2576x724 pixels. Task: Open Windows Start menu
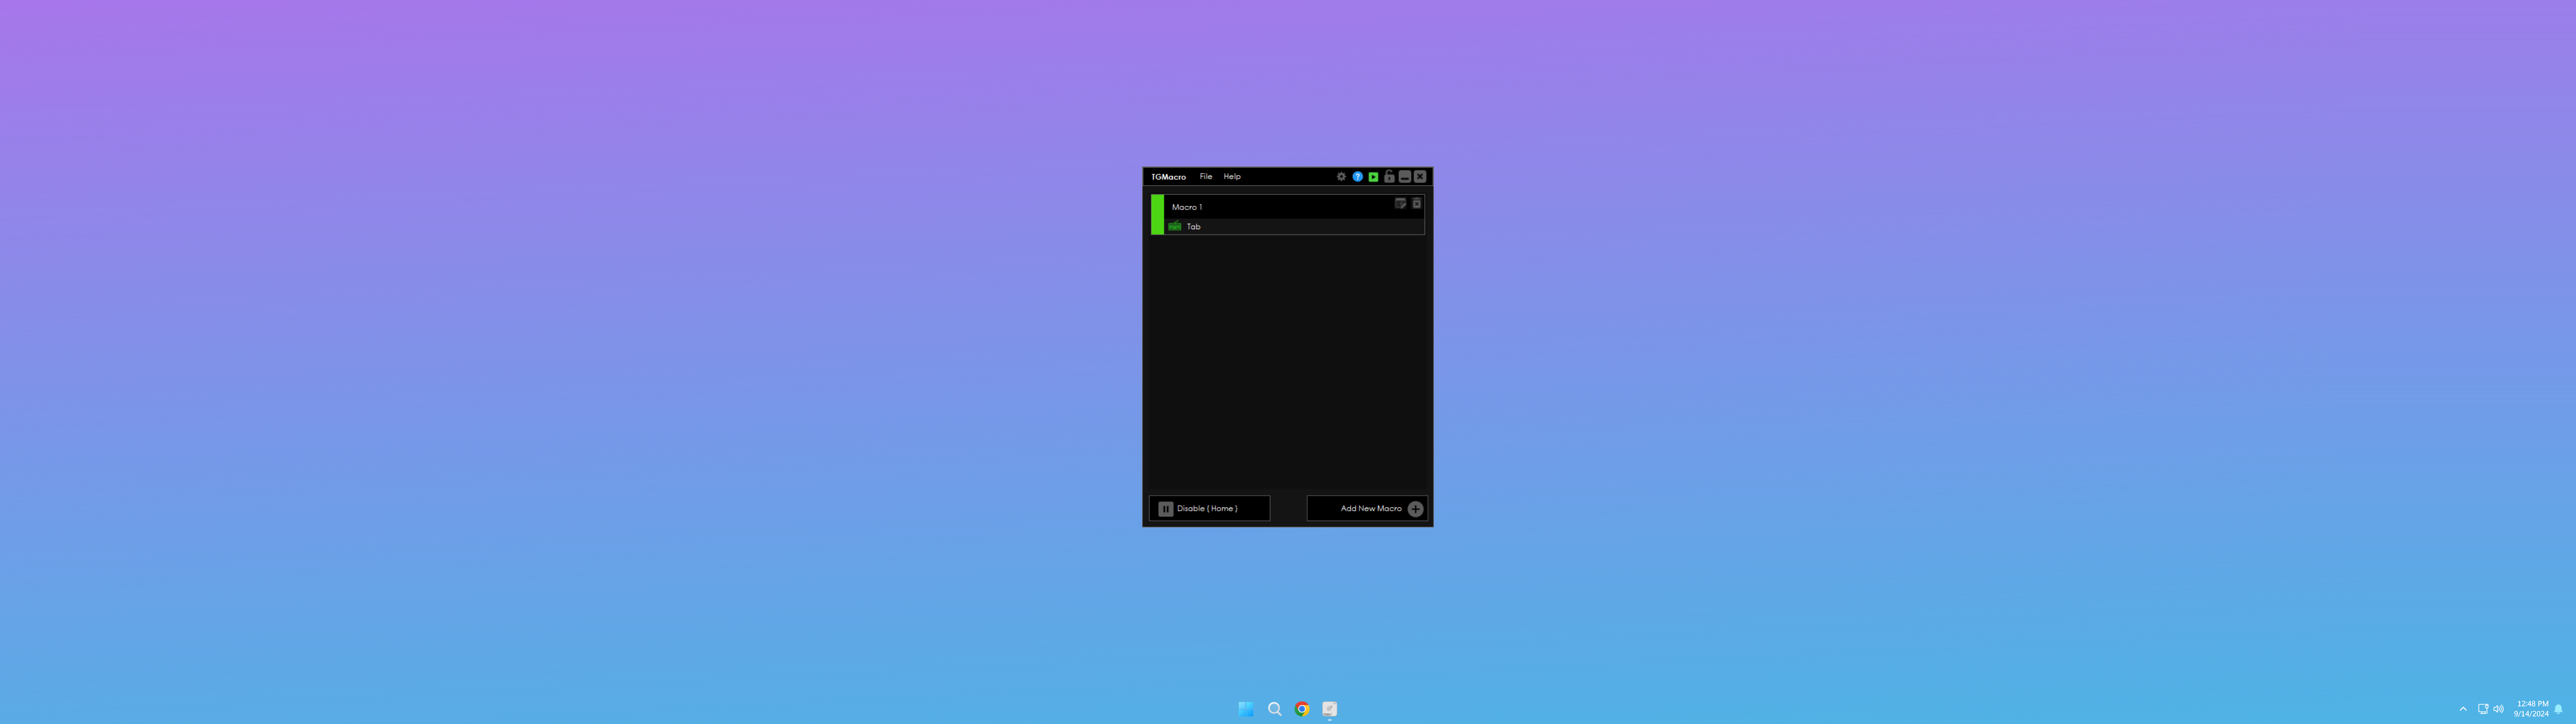1246,709
